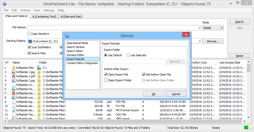
Task: Select the Use Default radio button
Action: [106, 55]
